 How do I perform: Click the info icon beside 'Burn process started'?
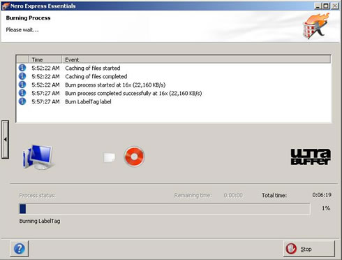(x=22, y=85)
